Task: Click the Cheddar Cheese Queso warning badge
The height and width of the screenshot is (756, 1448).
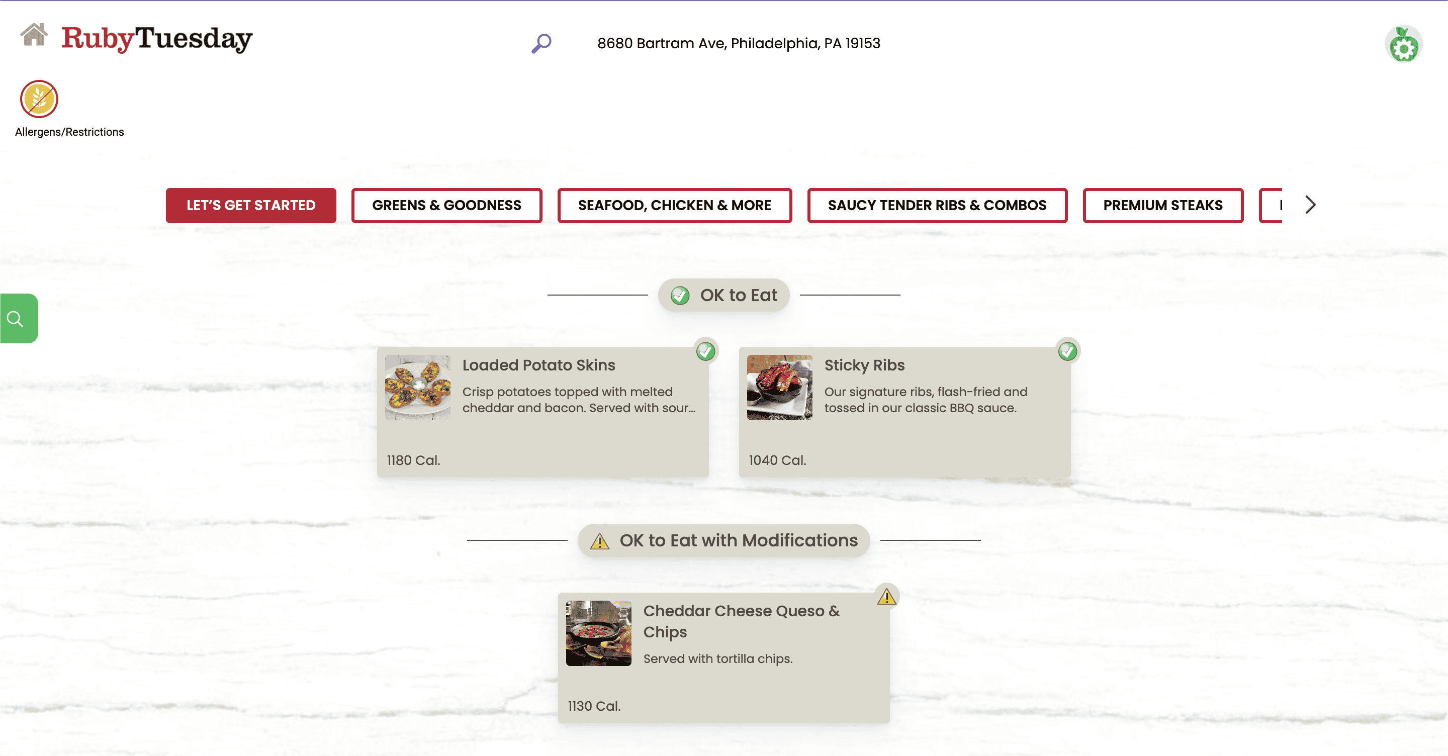Action: [x=886, y=596]
